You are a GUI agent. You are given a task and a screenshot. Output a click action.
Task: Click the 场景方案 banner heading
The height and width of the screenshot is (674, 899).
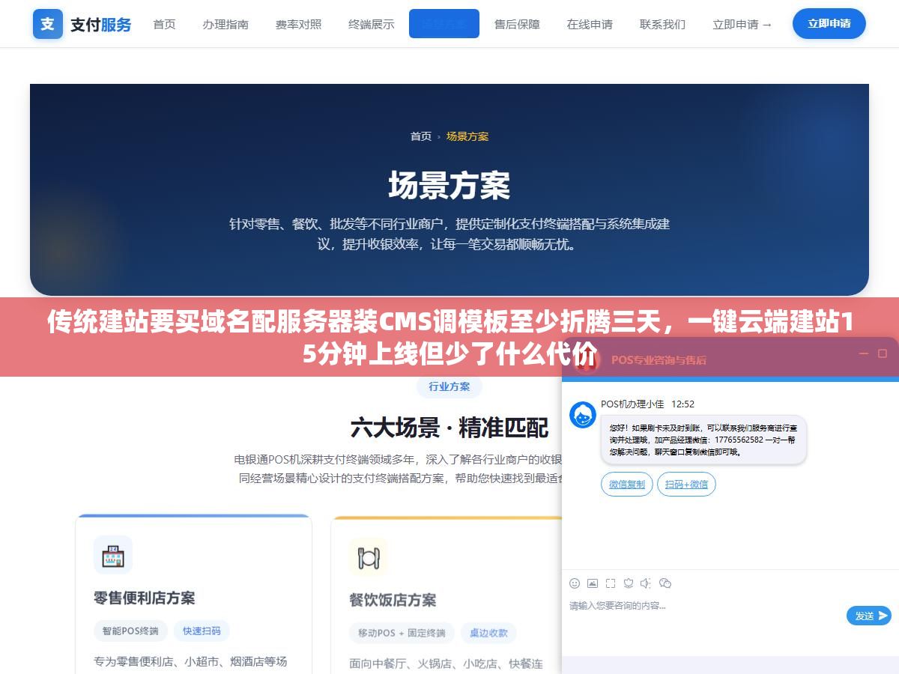[449, 185]
